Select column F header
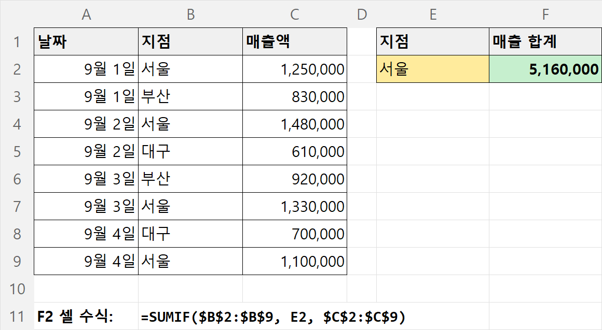 (545, 14)
